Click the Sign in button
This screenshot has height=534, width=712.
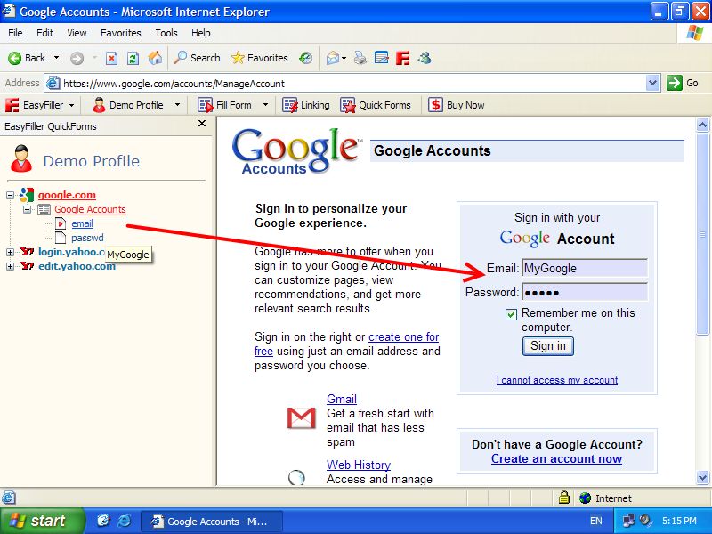[x=548, y=346]
